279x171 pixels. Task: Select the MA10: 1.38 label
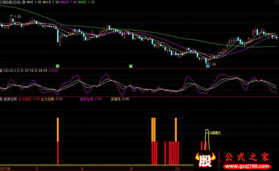click(x=51, y=2)
